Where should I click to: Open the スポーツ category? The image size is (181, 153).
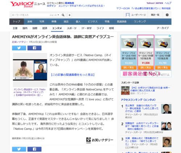pos(72,28)
